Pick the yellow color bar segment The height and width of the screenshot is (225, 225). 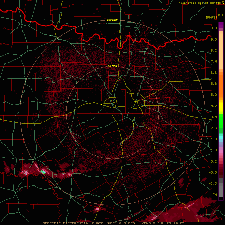[x=221, y=107]
